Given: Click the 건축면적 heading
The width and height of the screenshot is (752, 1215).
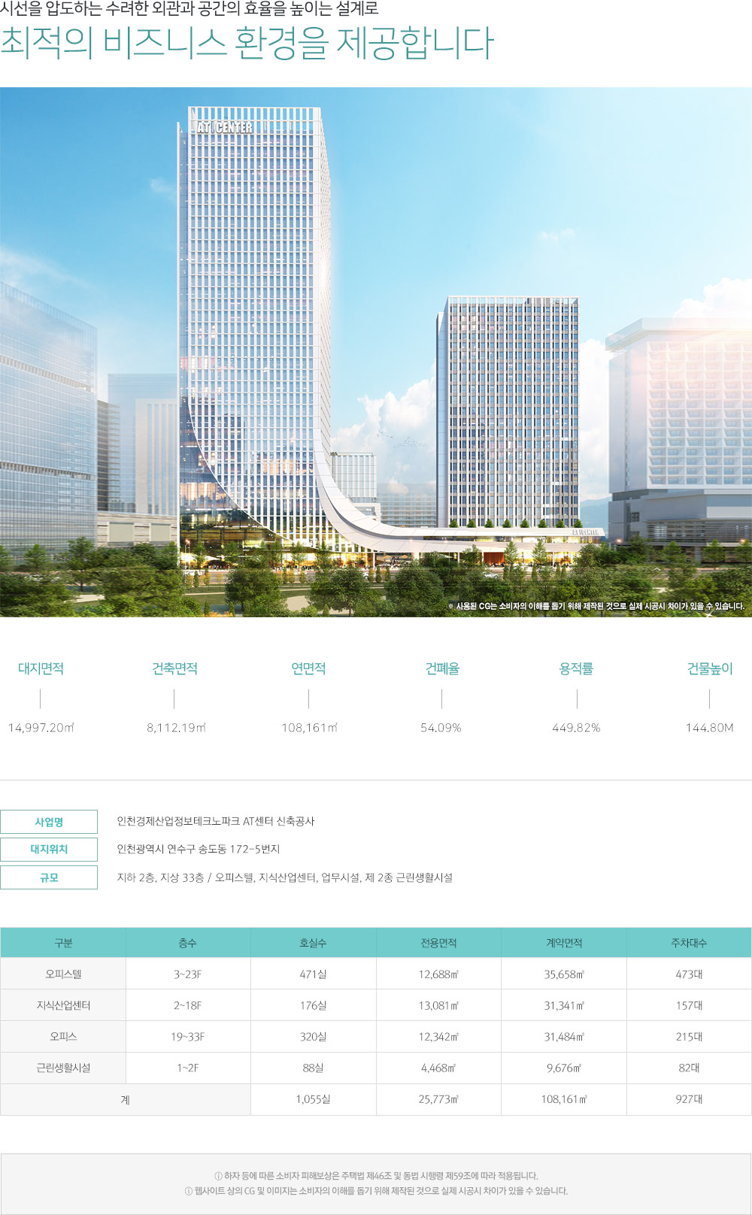Looking at the screenshot, I should click(174, 668).
